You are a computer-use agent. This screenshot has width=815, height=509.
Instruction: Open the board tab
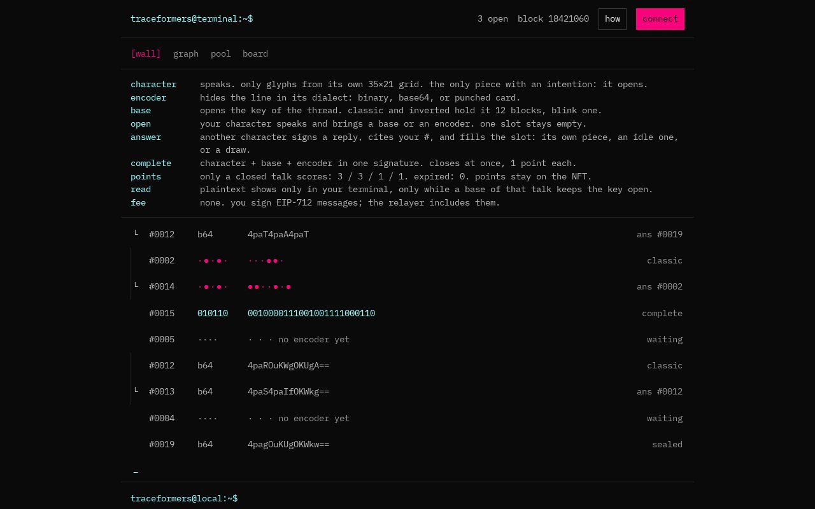click(255, 53)
